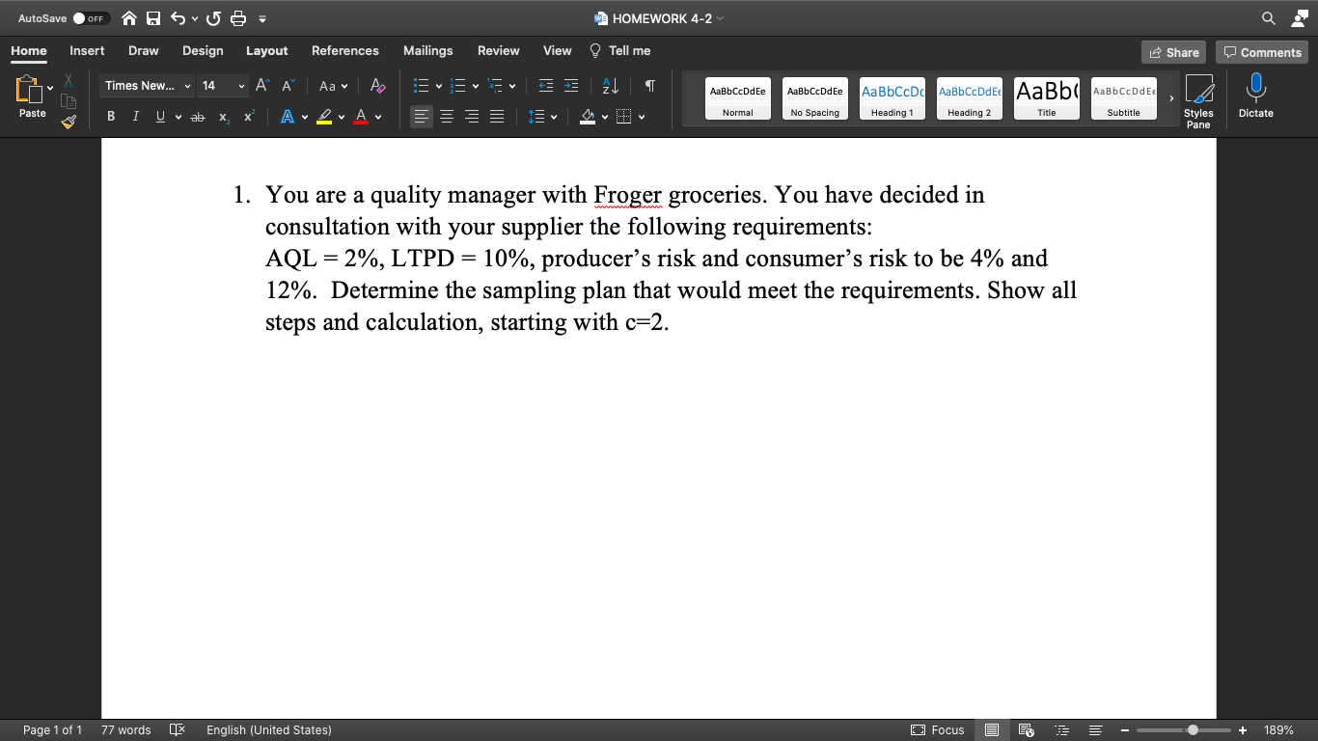Click the Paste clipboard icon

coord(27,90)
